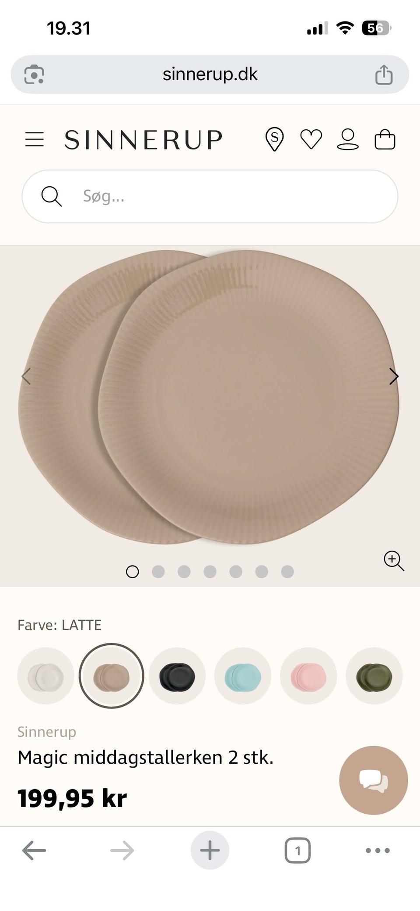Go back with browser back arrow
The image size is (420, 911).
pos(34,851)
